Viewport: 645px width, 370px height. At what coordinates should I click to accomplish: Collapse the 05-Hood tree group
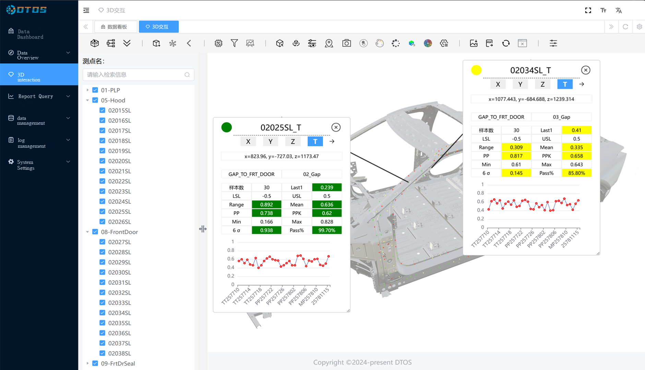pos(88,100)
